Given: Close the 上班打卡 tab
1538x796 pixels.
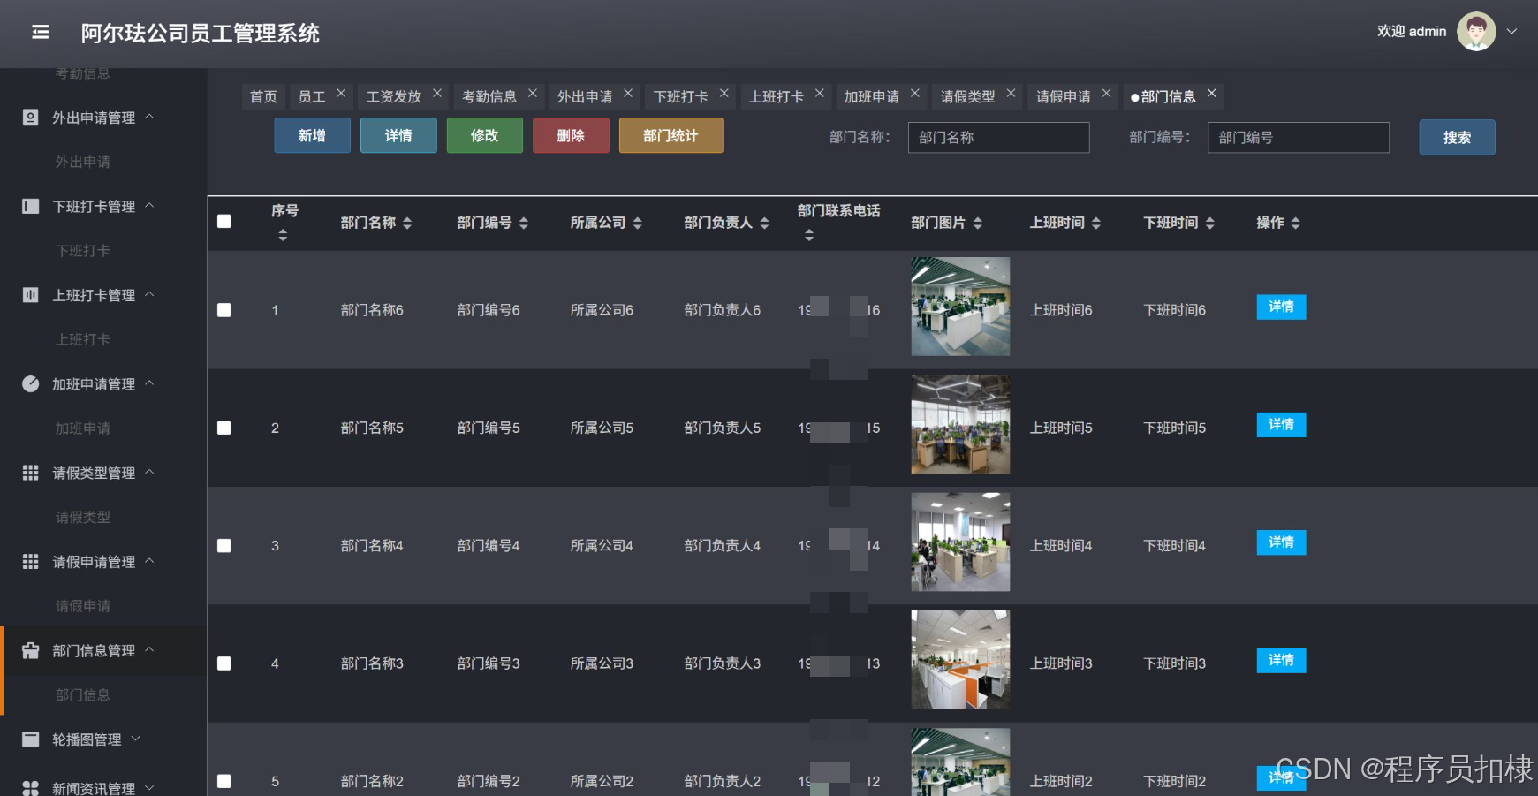Looking at the screenshot, I should (820, 93).
